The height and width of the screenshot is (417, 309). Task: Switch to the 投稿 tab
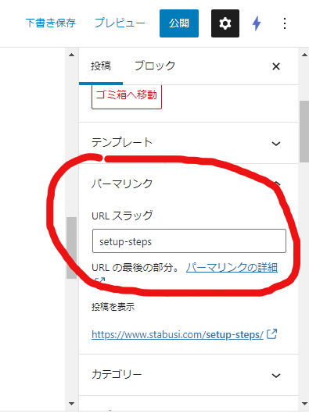point(101,66)
